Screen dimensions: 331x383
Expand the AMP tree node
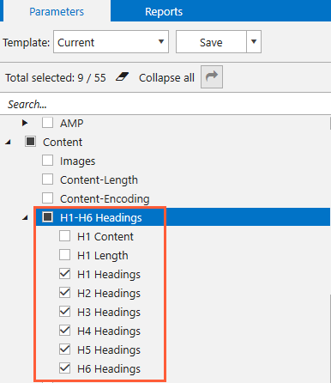click(x=25, y=123)
